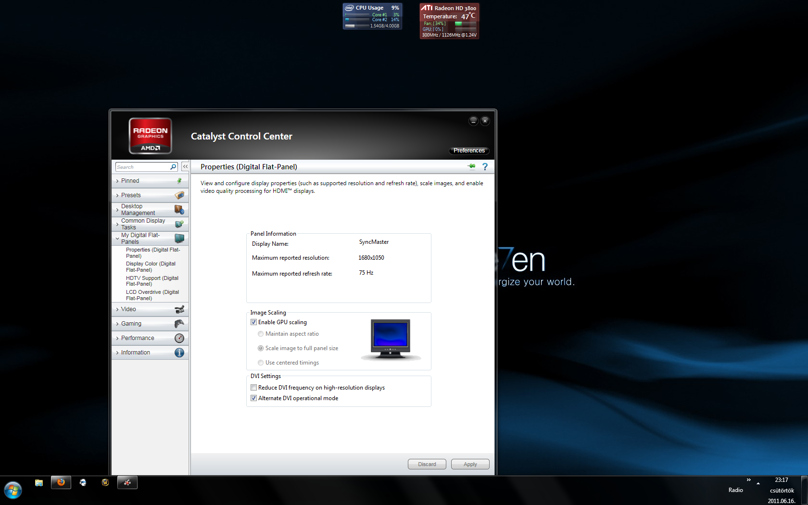
Task: Expand the Pinned category arrow
Action: point(117,181)
